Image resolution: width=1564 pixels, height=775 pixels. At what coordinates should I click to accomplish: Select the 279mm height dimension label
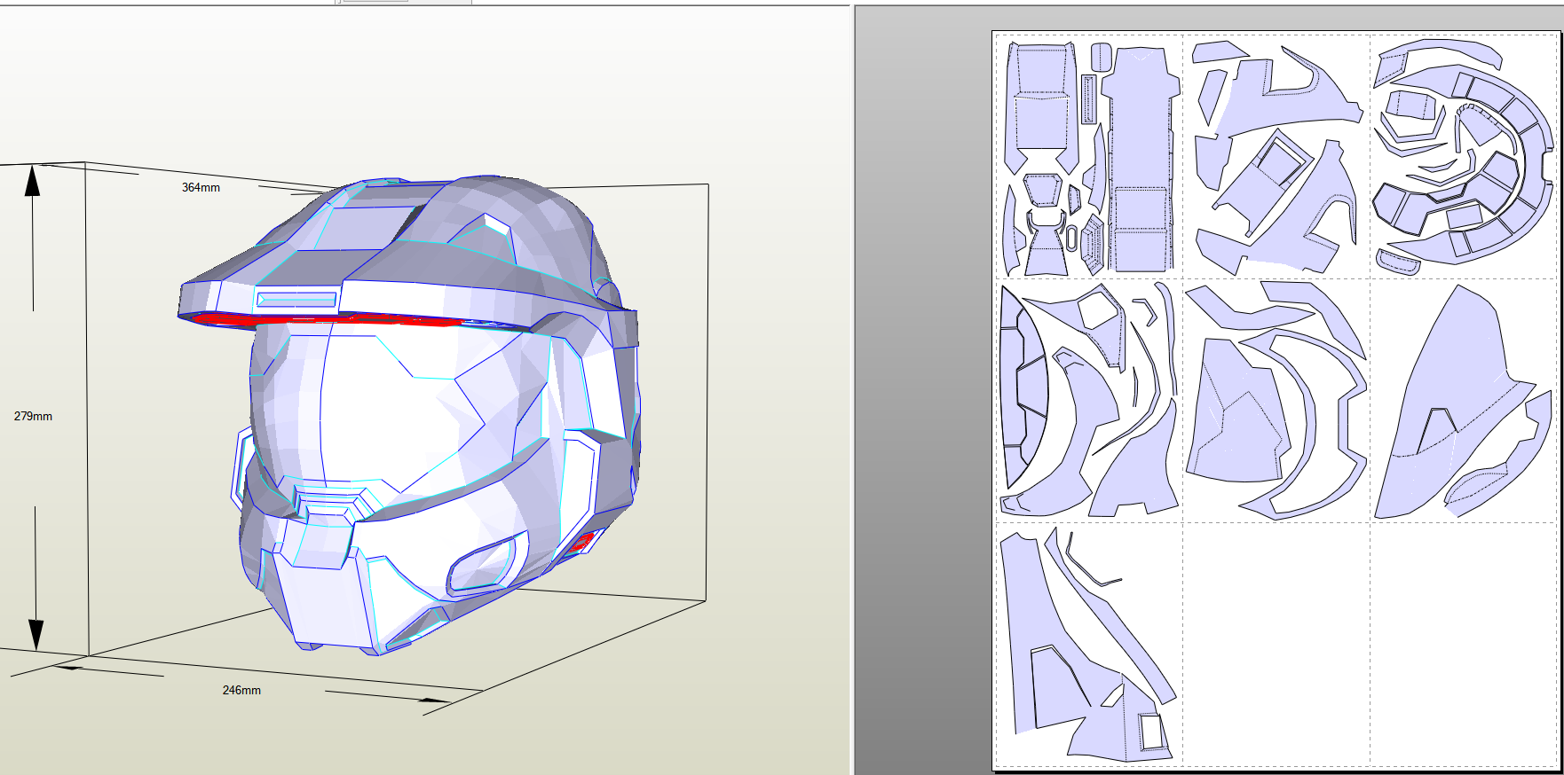click(x=33, y=416)
